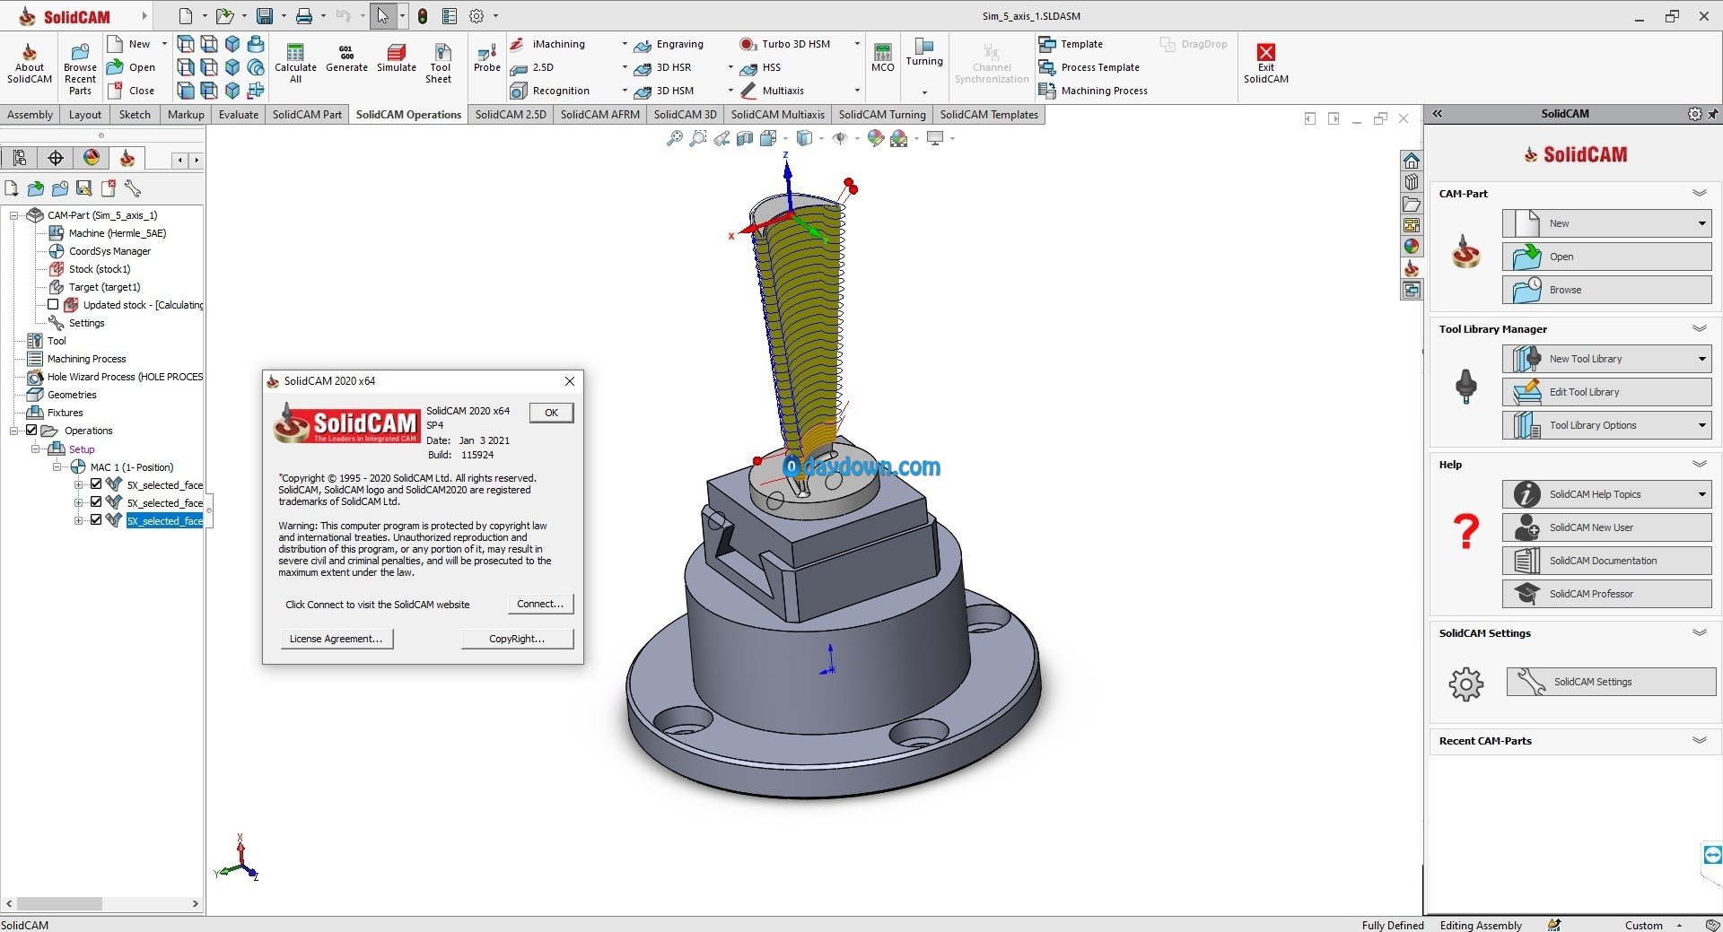
Task: Open the ConfigurationManager crosshair tab
Action: (56, 158)
